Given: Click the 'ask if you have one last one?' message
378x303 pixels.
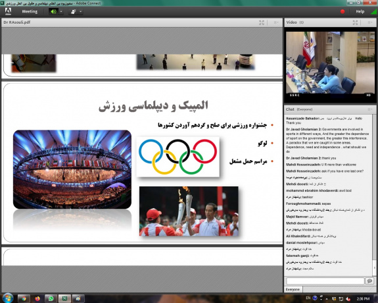Looking at the screenshot, I should 325,171.
